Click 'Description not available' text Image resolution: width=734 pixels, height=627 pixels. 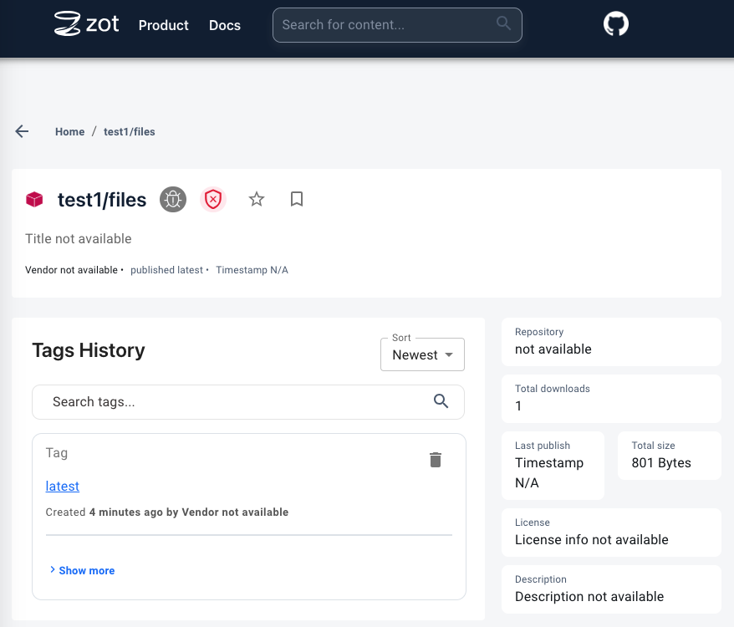point(589,597)
